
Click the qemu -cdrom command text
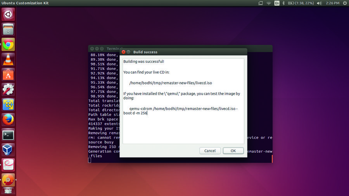tap(180, 111)
